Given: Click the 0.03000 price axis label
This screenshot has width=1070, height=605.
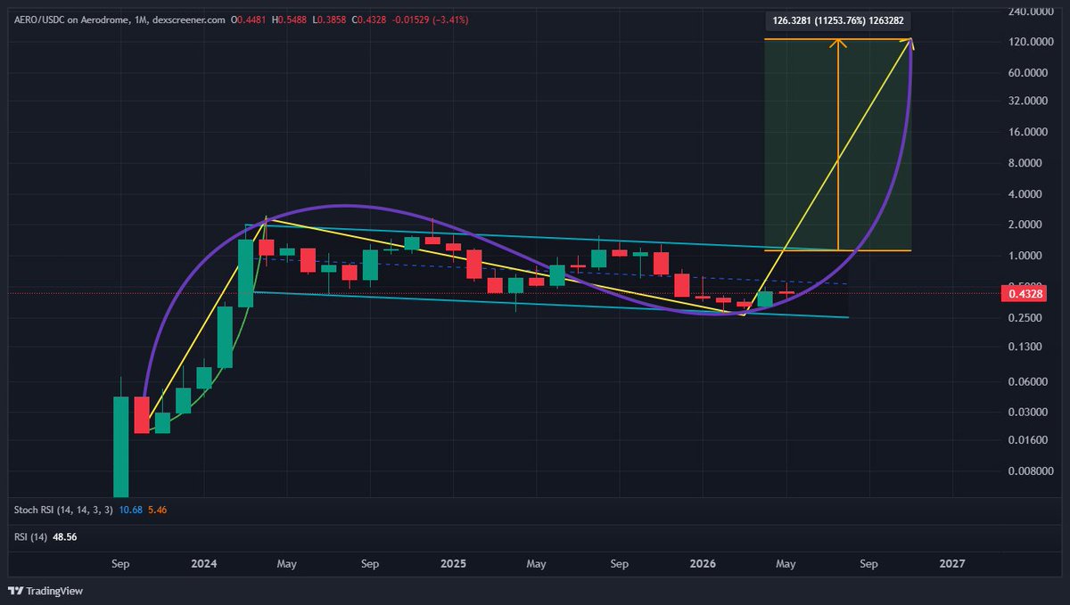Looking at the screenshot, I should point(1030,412).
